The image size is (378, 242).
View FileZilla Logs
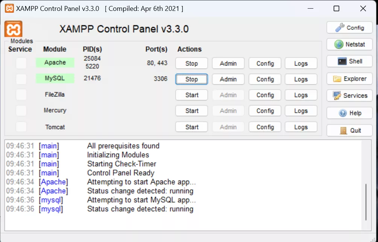coord(301,95)
